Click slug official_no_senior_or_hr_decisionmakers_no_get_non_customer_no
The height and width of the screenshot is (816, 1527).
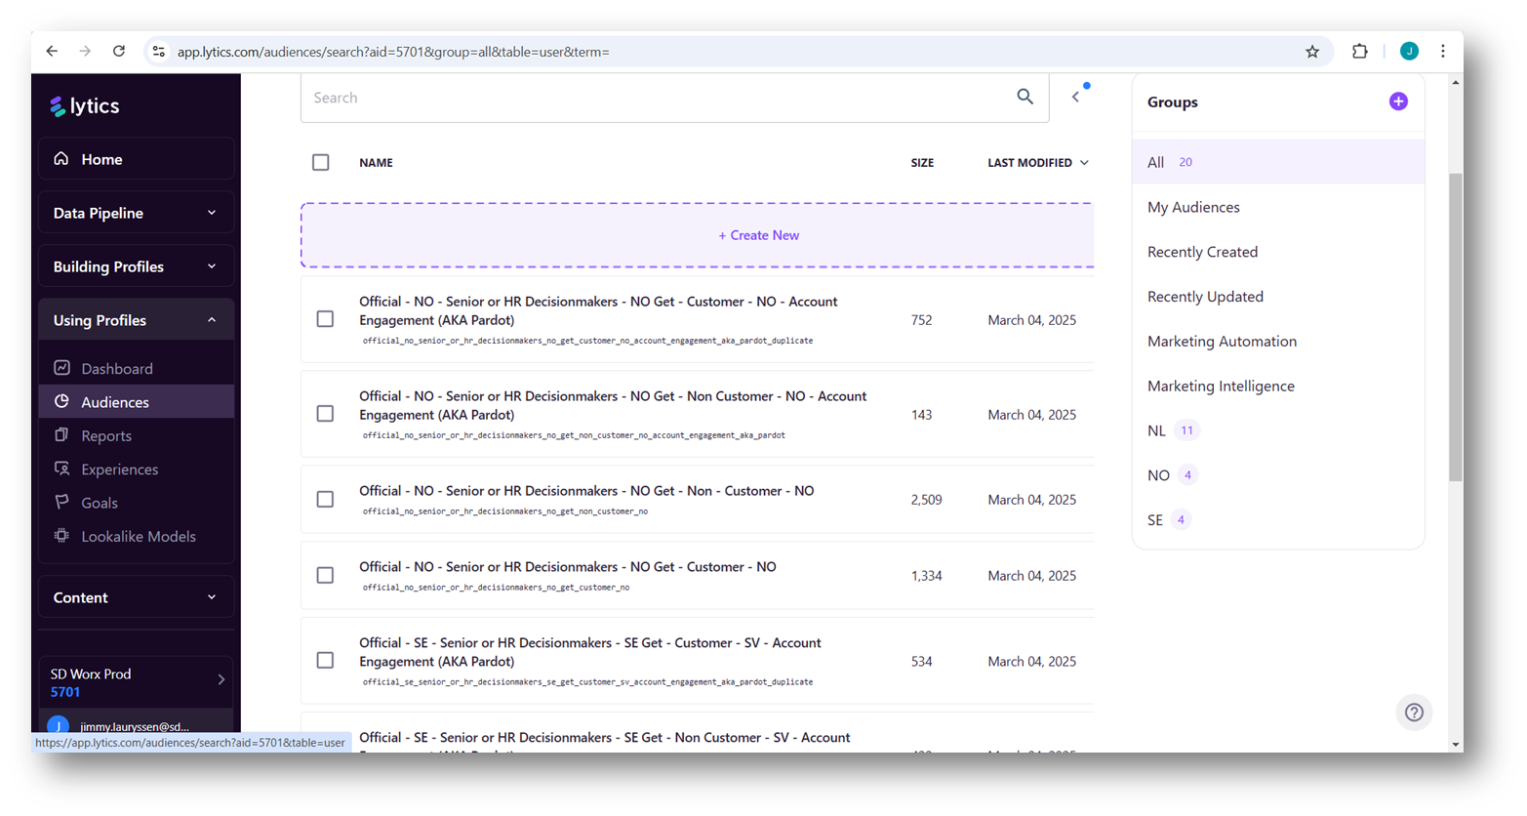[505, 511]
